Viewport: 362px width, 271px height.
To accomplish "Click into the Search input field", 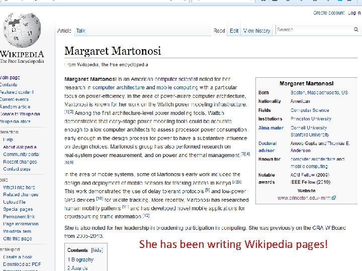I will click(314, 30).
